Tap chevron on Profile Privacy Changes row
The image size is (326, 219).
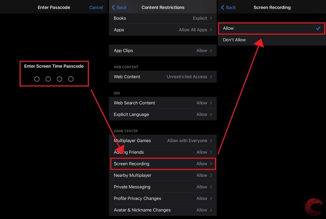click(x=211, y=198)
